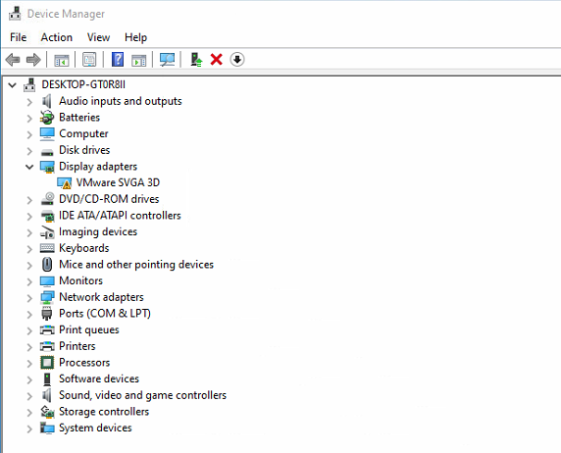Image resolution: width=561 pixels, height=453 pixels.
Task: Open the Help menu
Action: 135,37
